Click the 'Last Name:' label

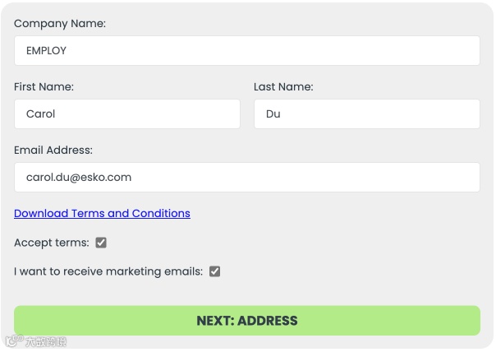tap(283, 86)
